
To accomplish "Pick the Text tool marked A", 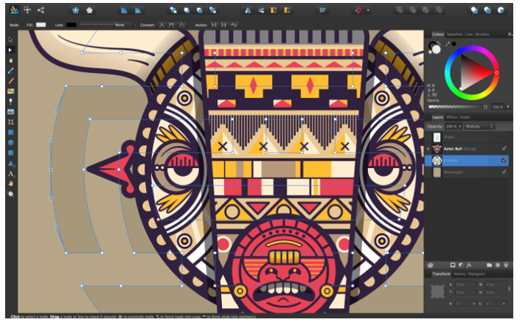I will (x=11, y=173).
